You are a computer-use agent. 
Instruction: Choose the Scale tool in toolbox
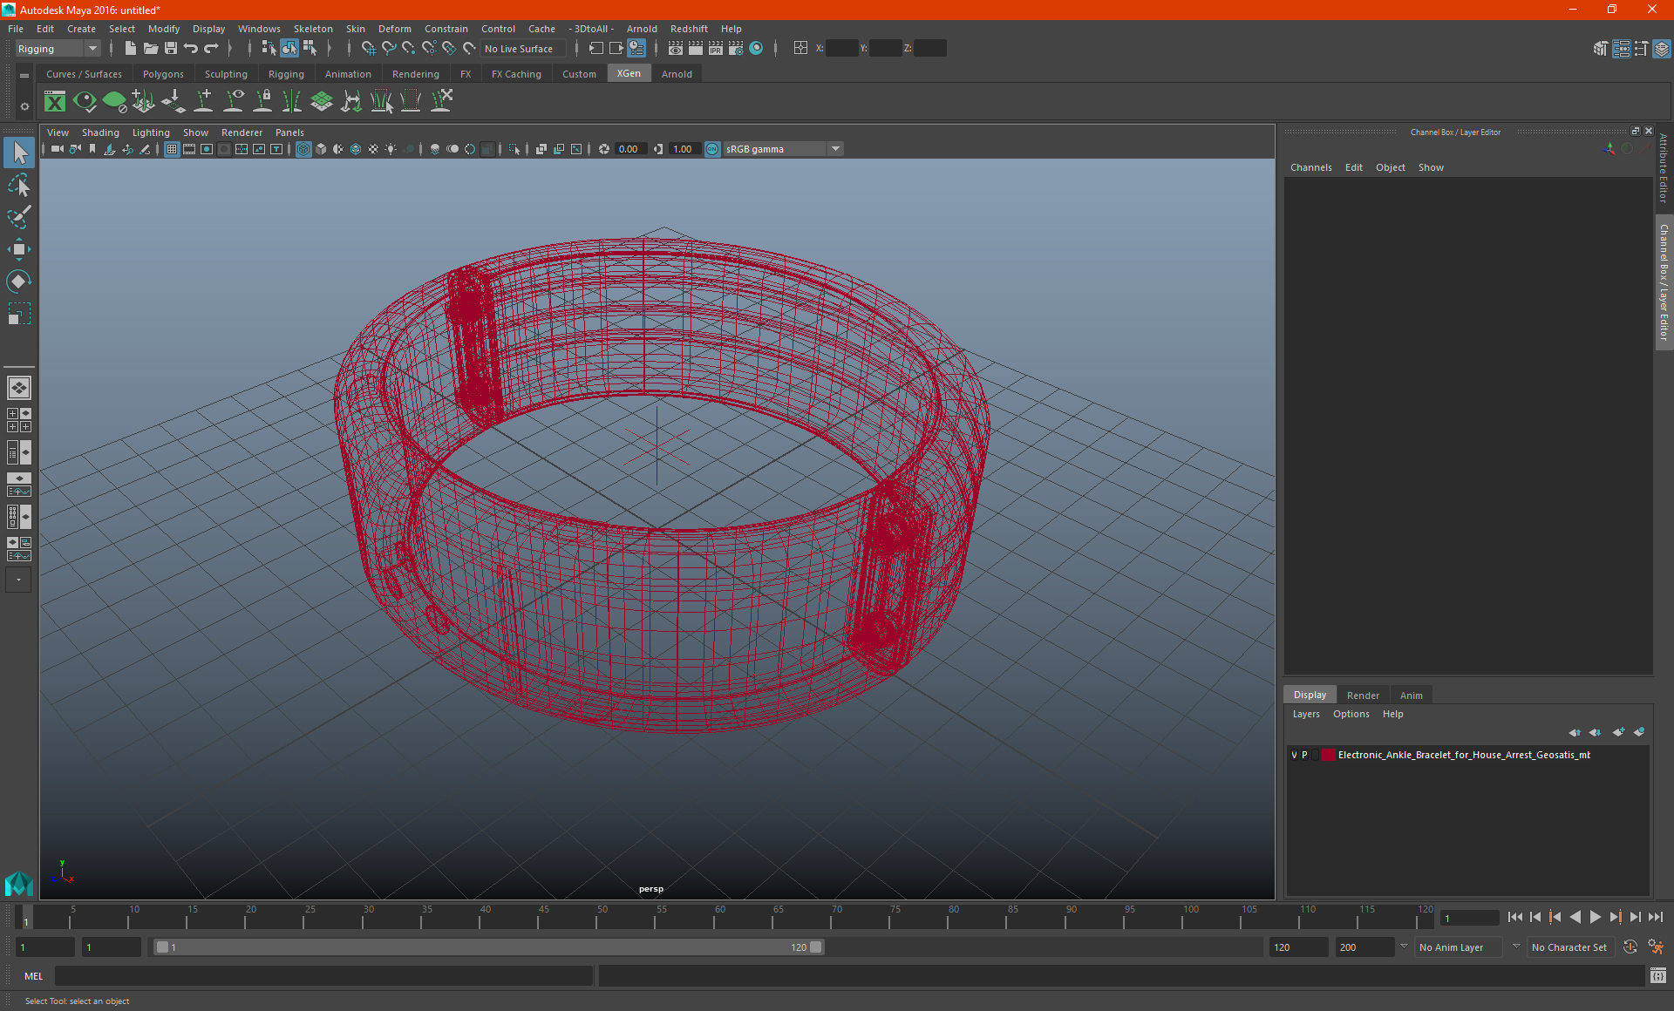click(x=19, y=314)
